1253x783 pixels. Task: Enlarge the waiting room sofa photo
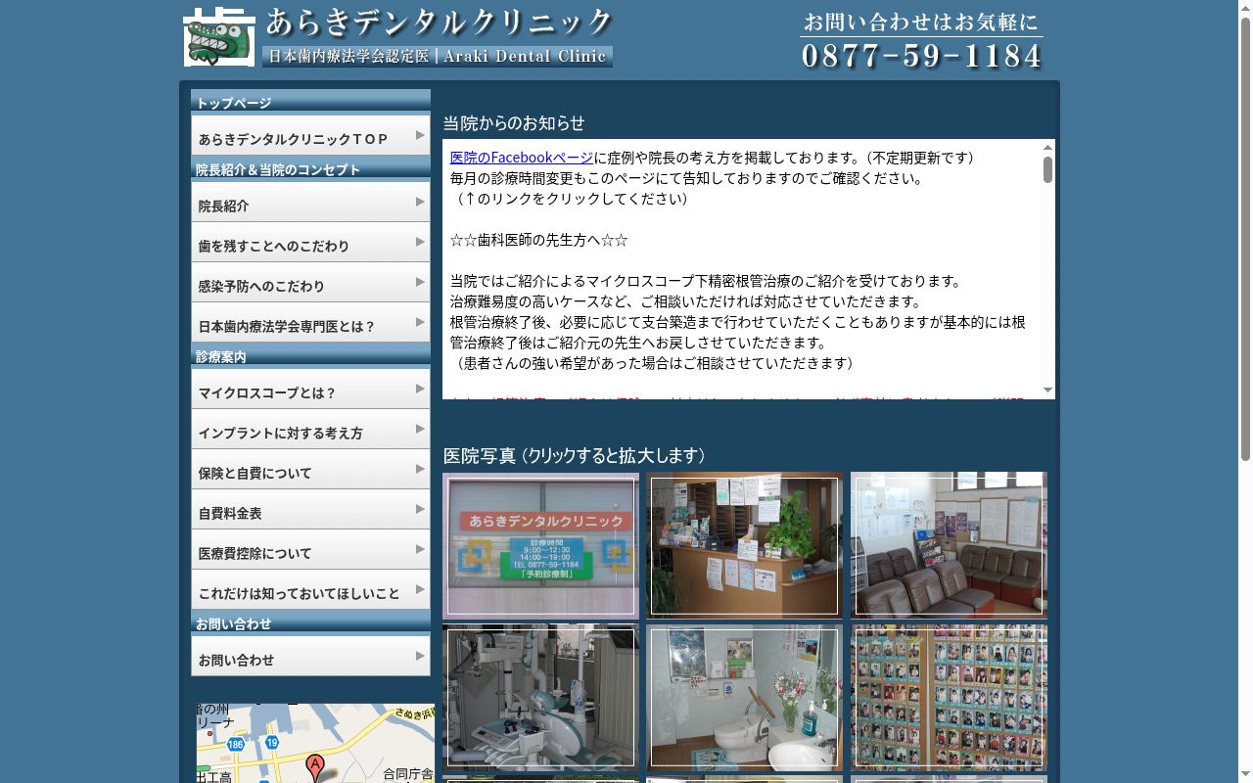pos(949,546)
